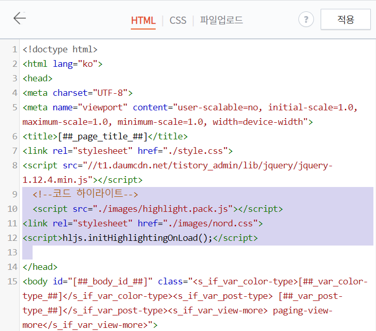The image size is (376, 331).
Task: Click the ./style.css link line
Action: (128, 151)
